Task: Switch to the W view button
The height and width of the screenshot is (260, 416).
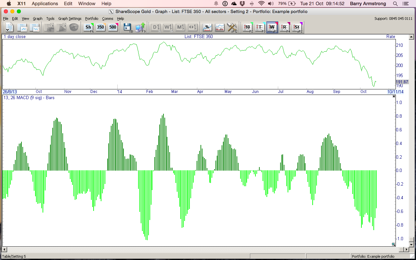Action: (x=272, y=27)
